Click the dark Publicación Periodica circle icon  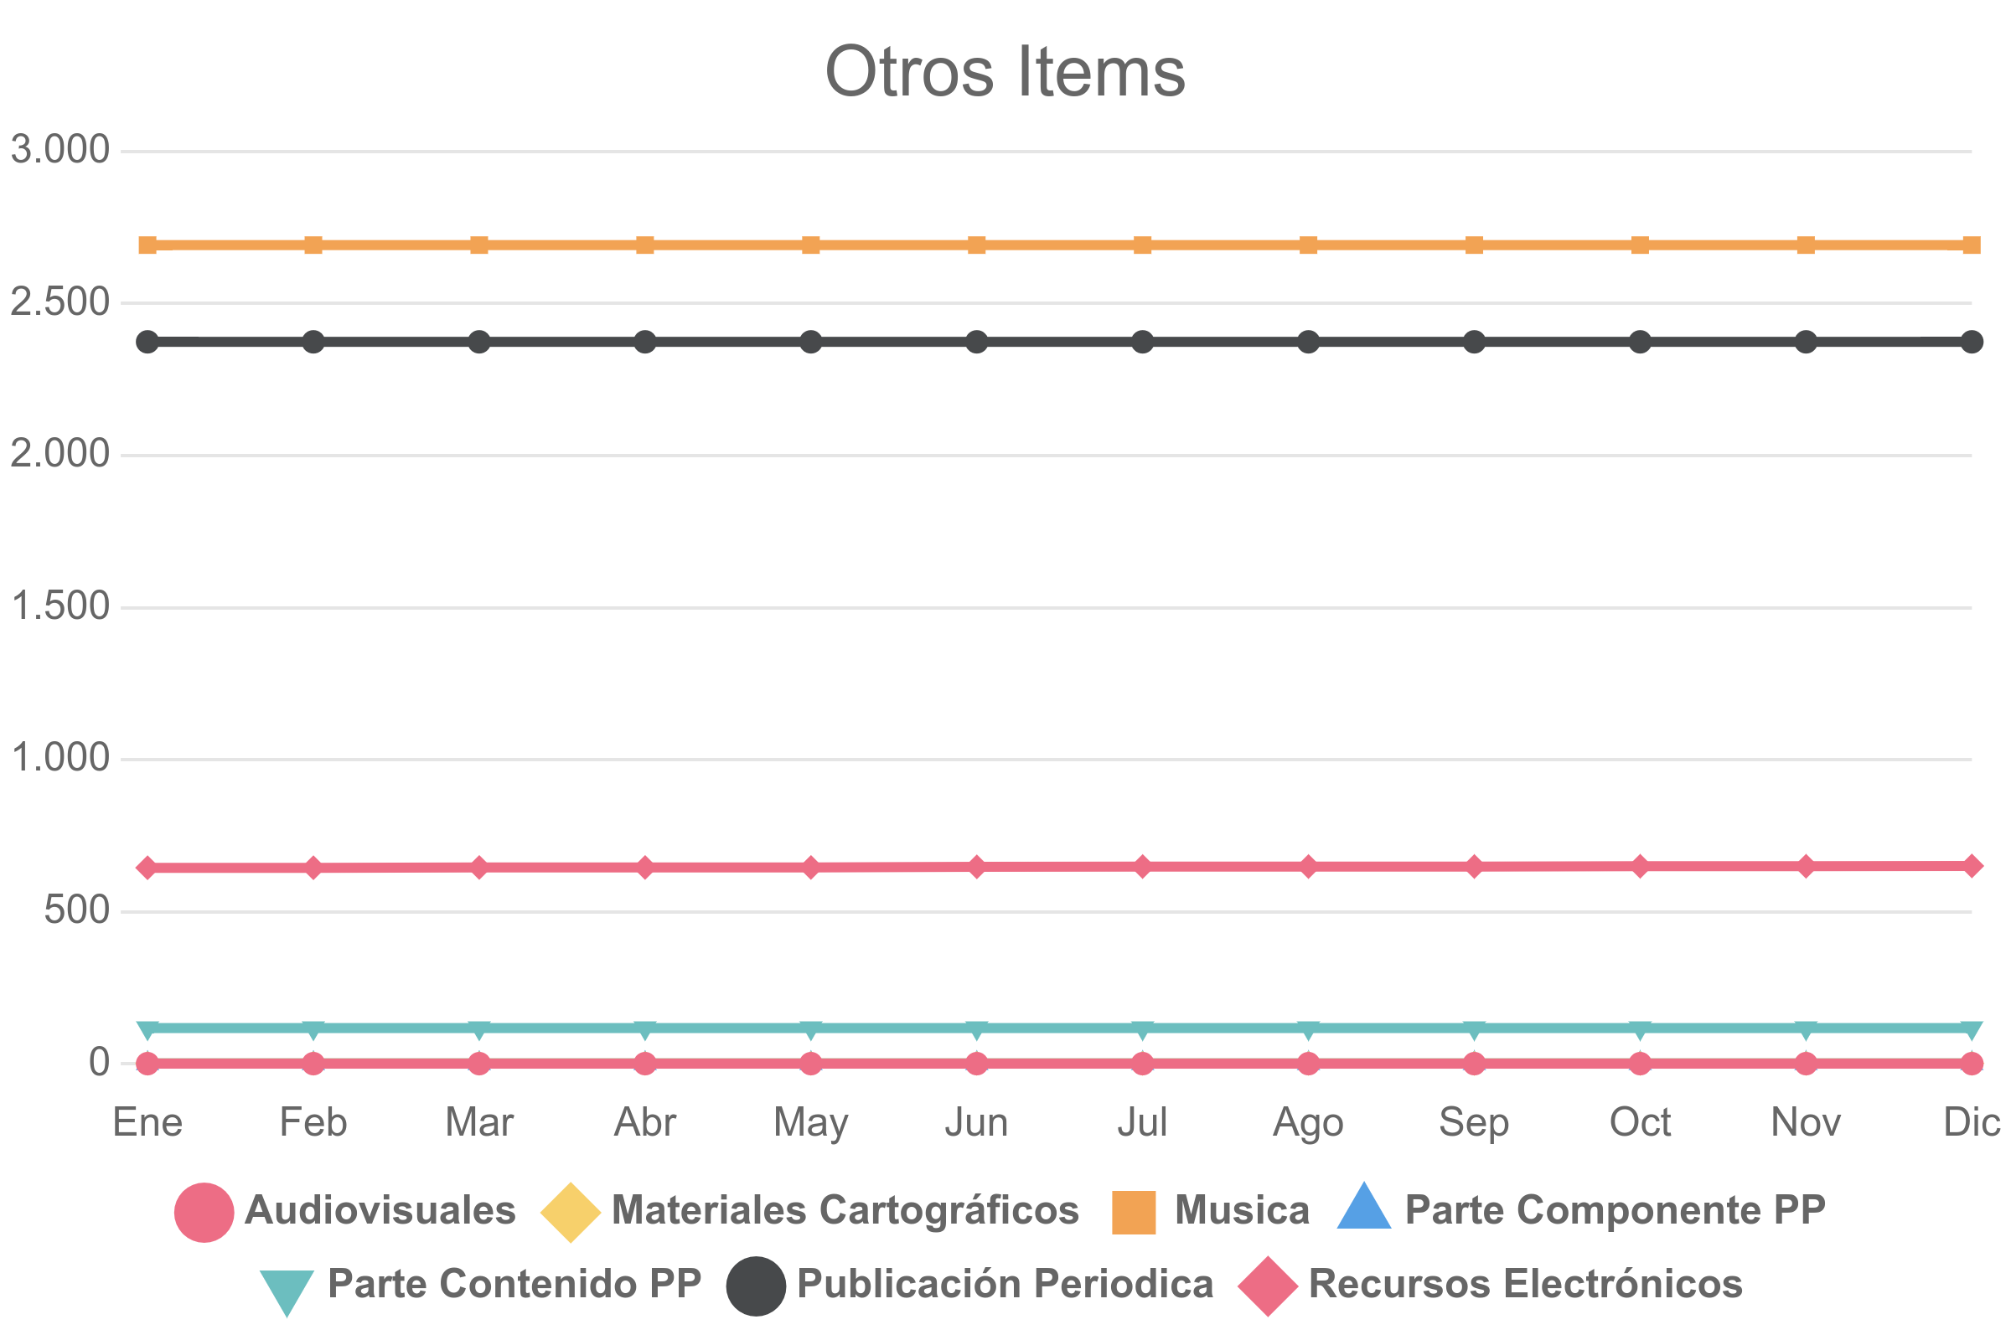756,1286
